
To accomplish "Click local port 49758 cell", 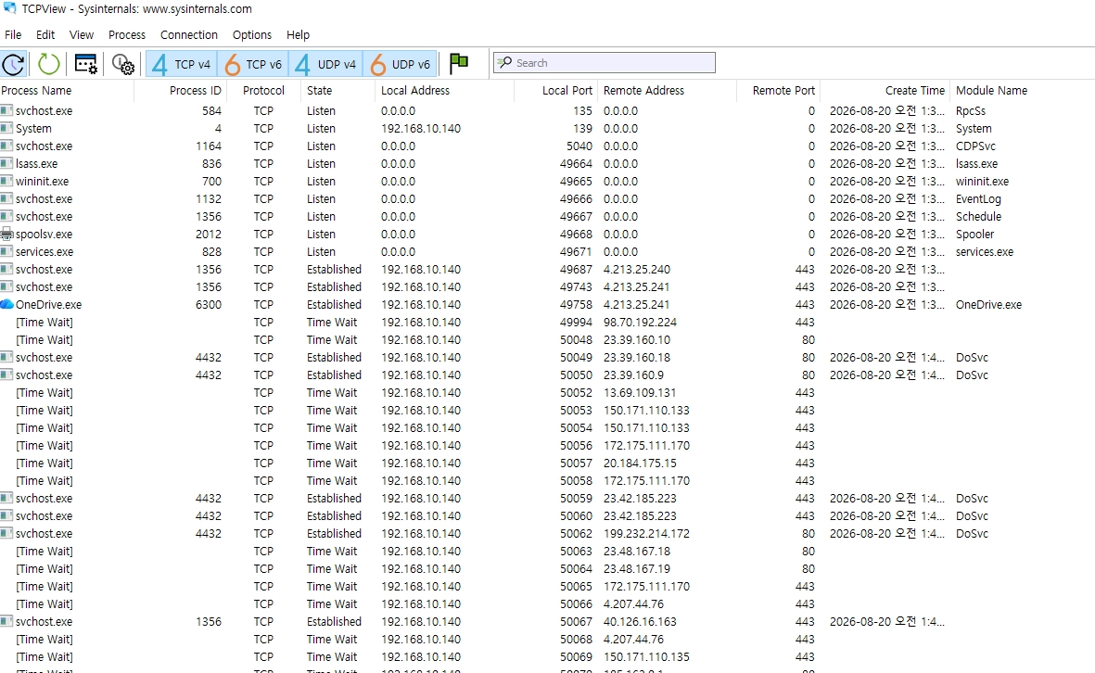I will (x=576, y=304).
